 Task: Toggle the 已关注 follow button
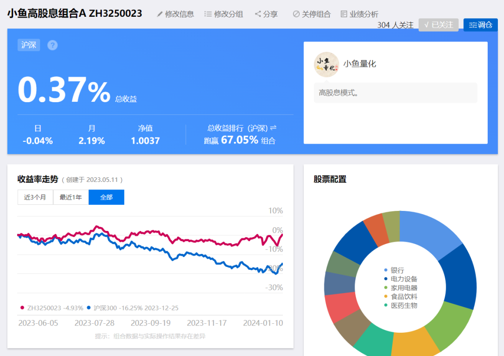438,25
